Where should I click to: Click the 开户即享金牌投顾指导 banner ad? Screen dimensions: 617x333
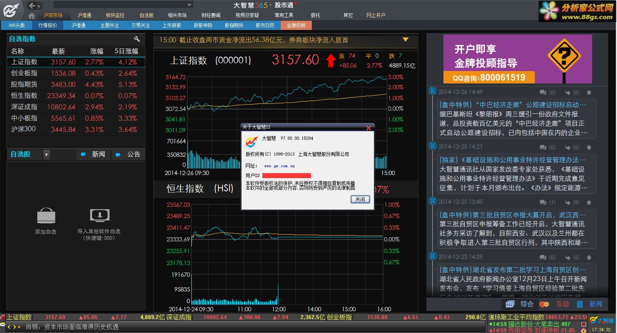pyautogui.click(x=518, y=59)
